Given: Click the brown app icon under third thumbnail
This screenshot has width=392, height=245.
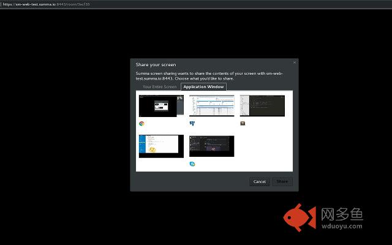Looking at the screenshot, I should [x=243, y=123].
